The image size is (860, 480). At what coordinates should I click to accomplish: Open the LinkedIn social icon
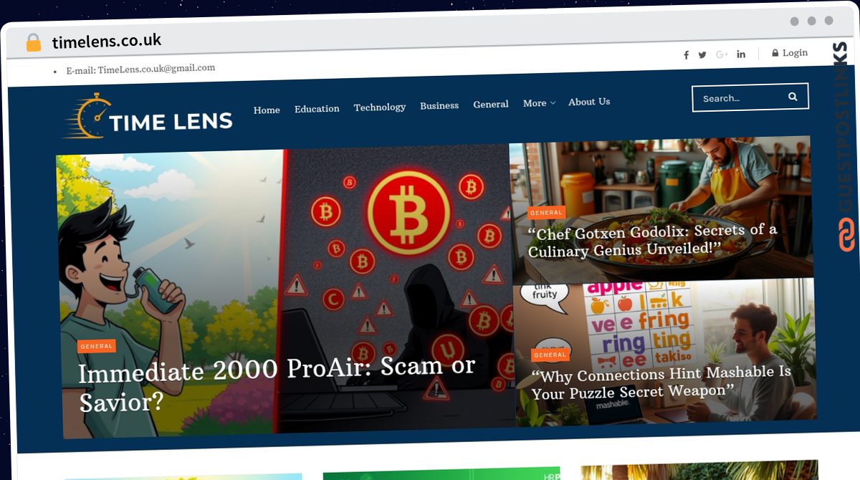coord(741,54)
